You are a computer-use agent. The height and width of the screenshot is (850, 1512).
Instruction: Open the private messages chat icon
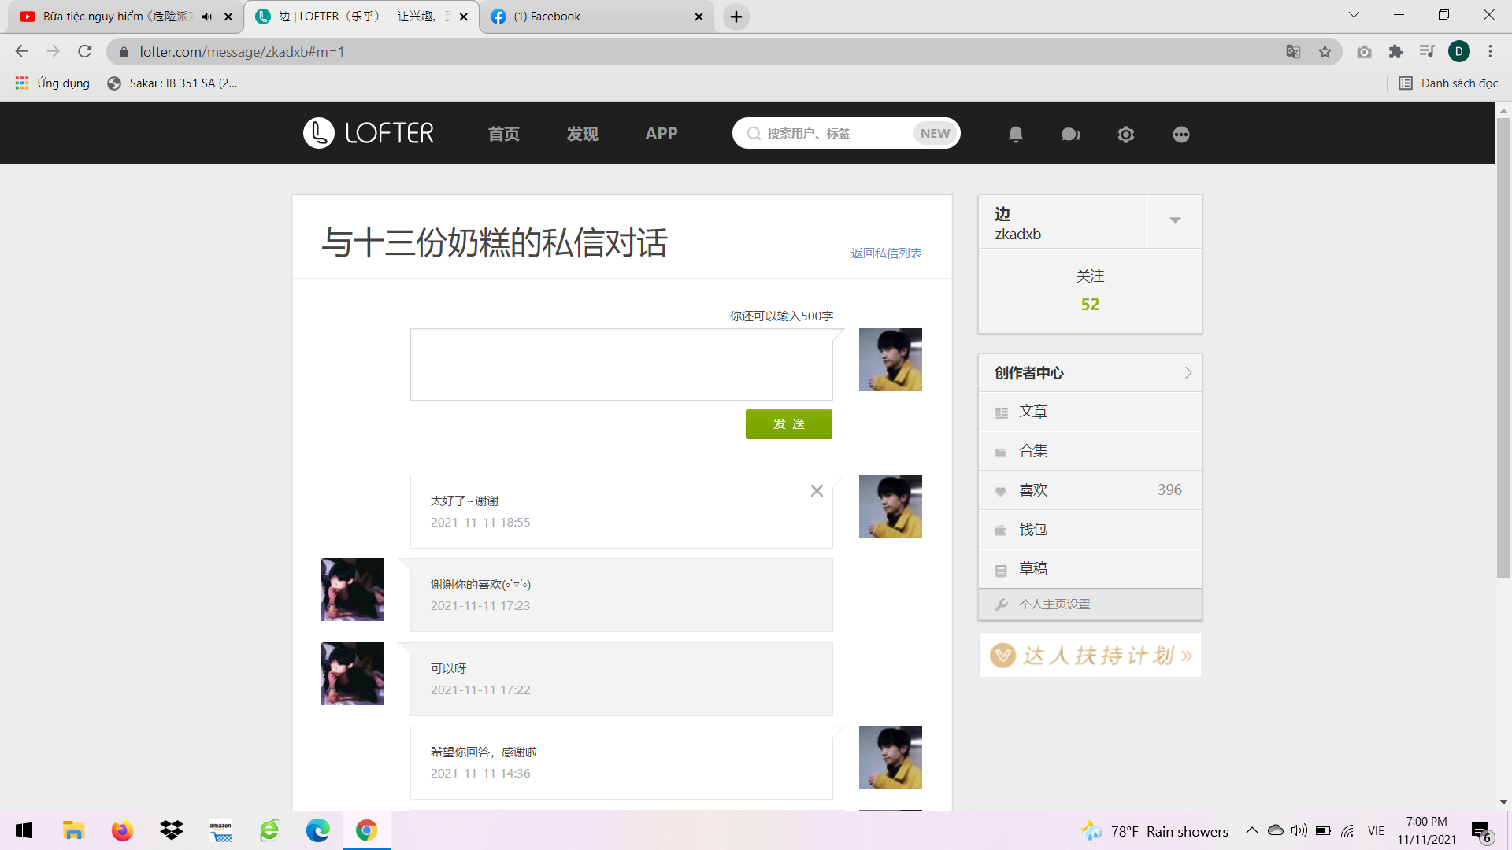[x=1070, y=135]
